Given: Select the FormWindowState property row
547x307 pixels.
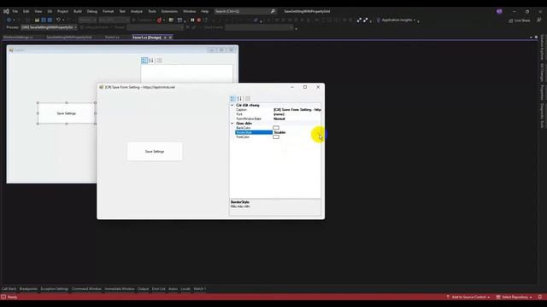Looking at the screenshot, I should [x=275, y=119].
